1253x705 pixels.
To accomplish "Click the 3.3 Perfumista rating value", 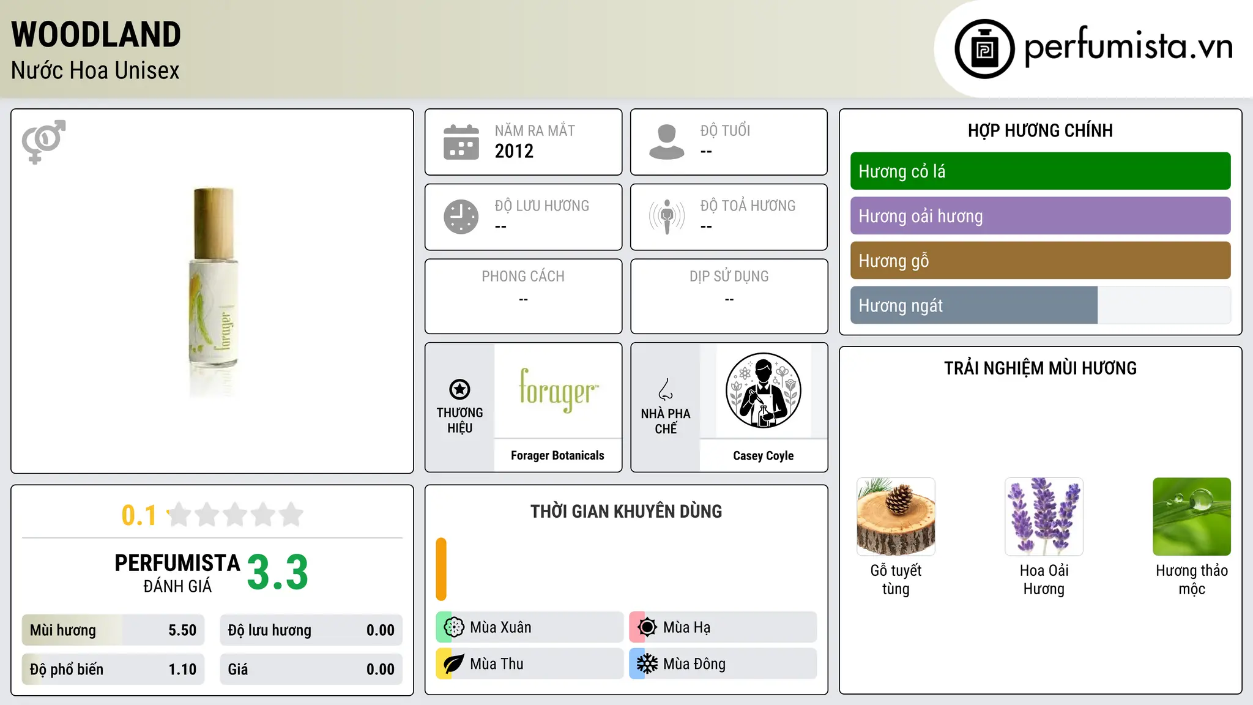I will coord(278,573).
